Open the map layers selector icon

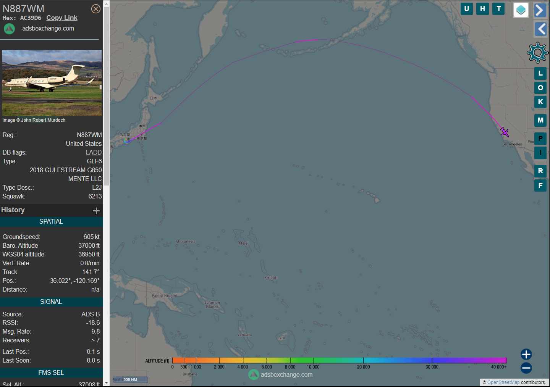pyautogui.click(x=521, y=10)
